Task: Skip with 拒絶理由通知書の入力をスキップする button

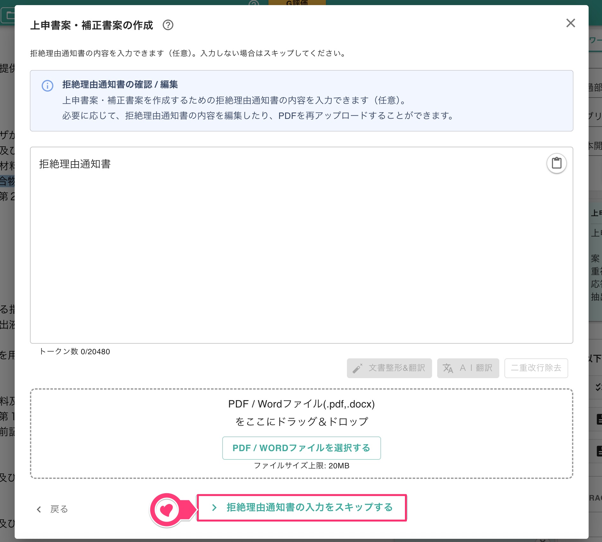Action: click(301, 508)
